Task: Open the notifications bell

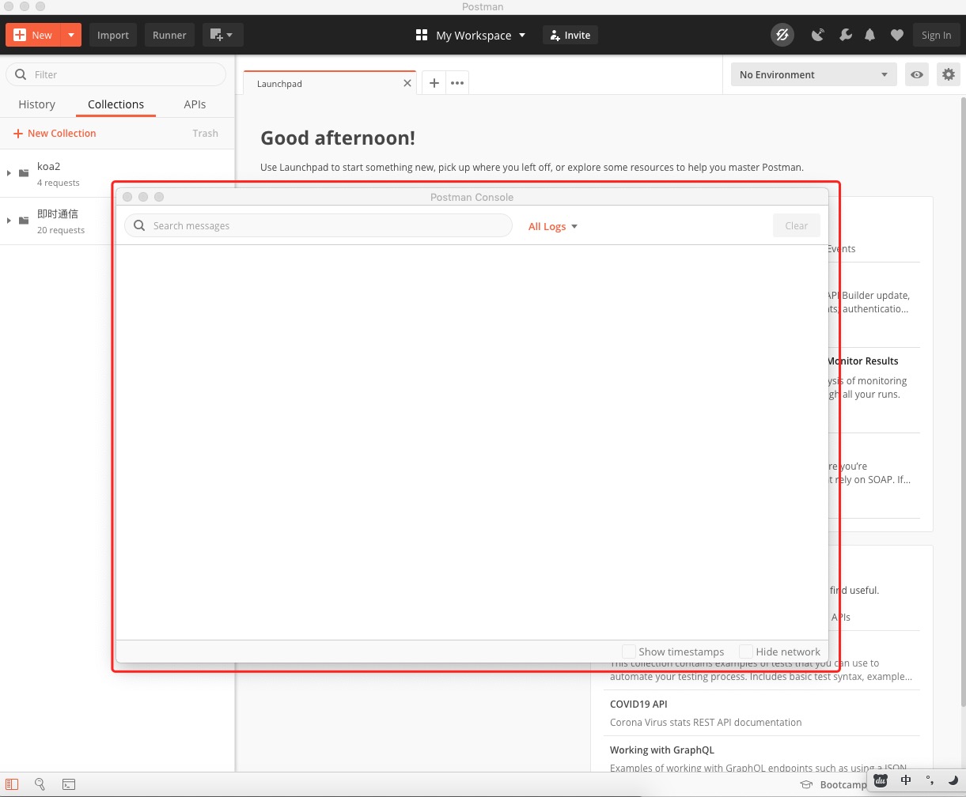Action: (870, 35)
